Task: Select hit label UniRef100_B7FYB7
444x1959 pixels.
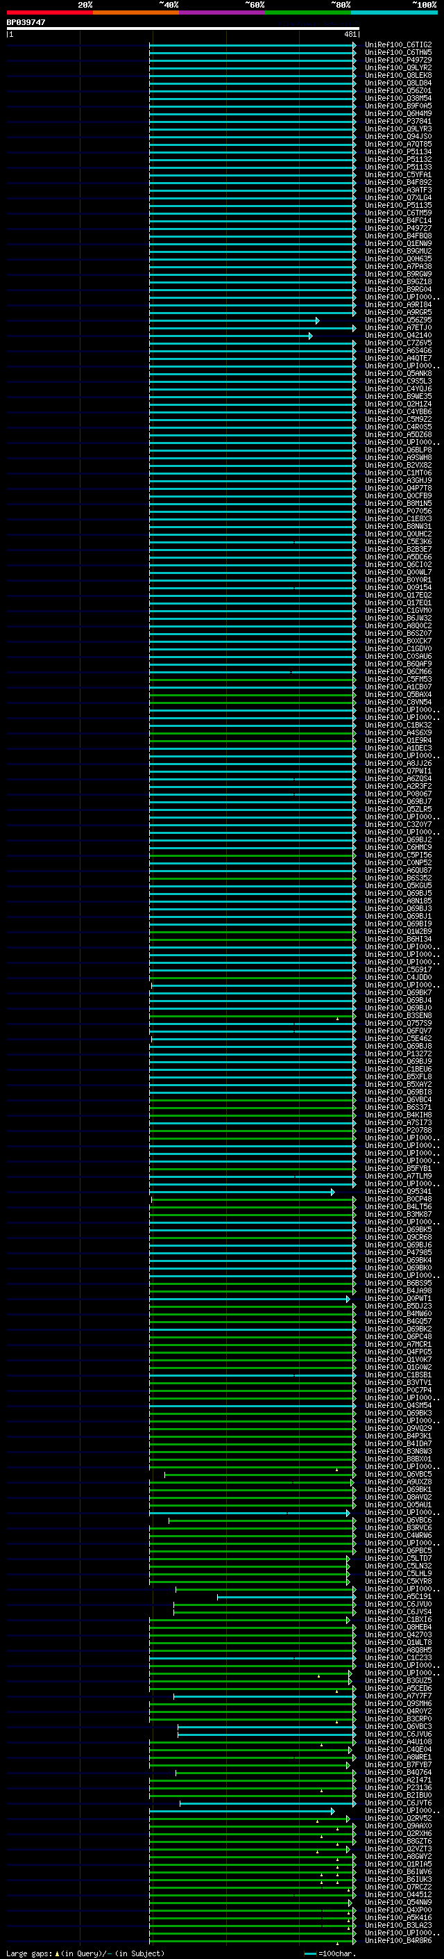Action: (x=398, y=1765)
